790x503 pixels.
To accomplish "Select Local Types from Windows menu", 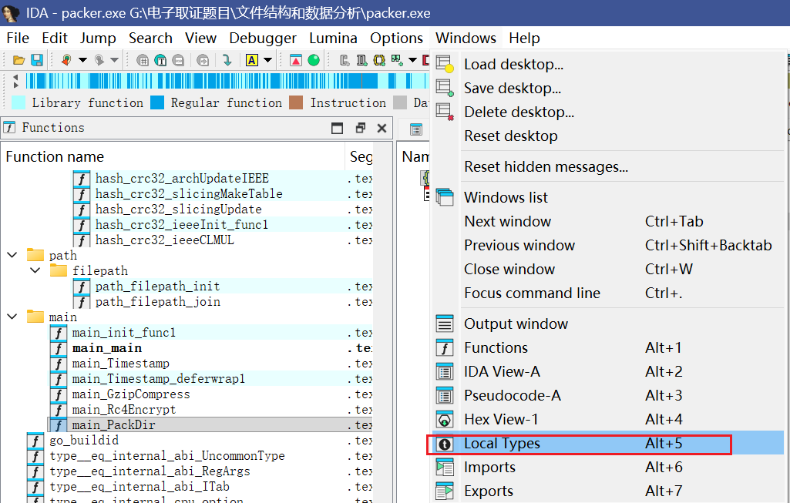I will point(502,444).
